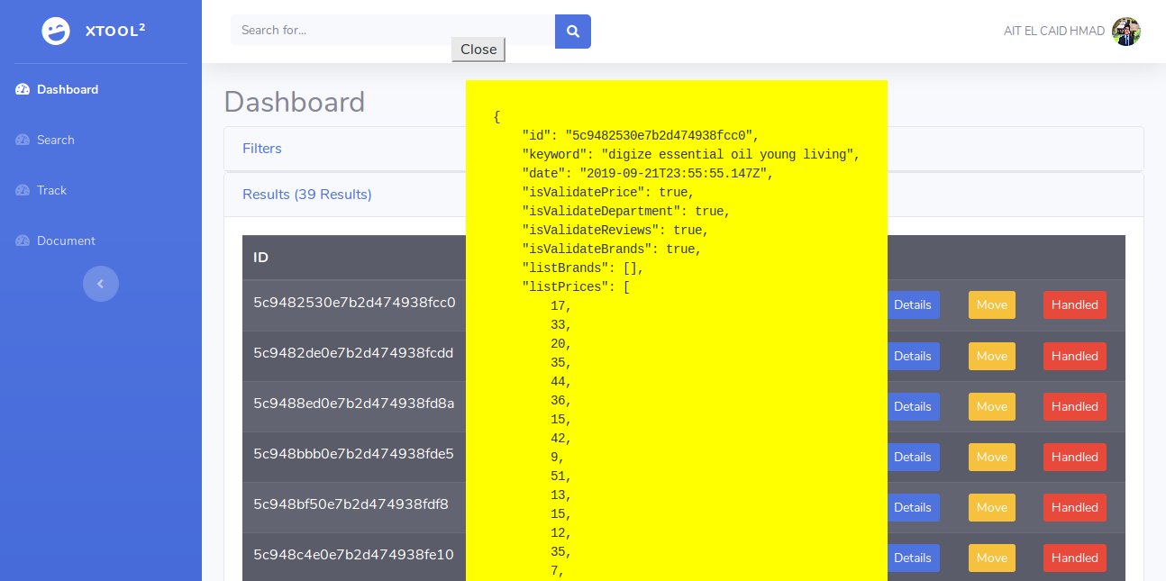The width and height of the screenshot is (1166, 581).
Task: Click Move for row 5c9482de0e7b2d474938fcdd
Action: point(991,356)
